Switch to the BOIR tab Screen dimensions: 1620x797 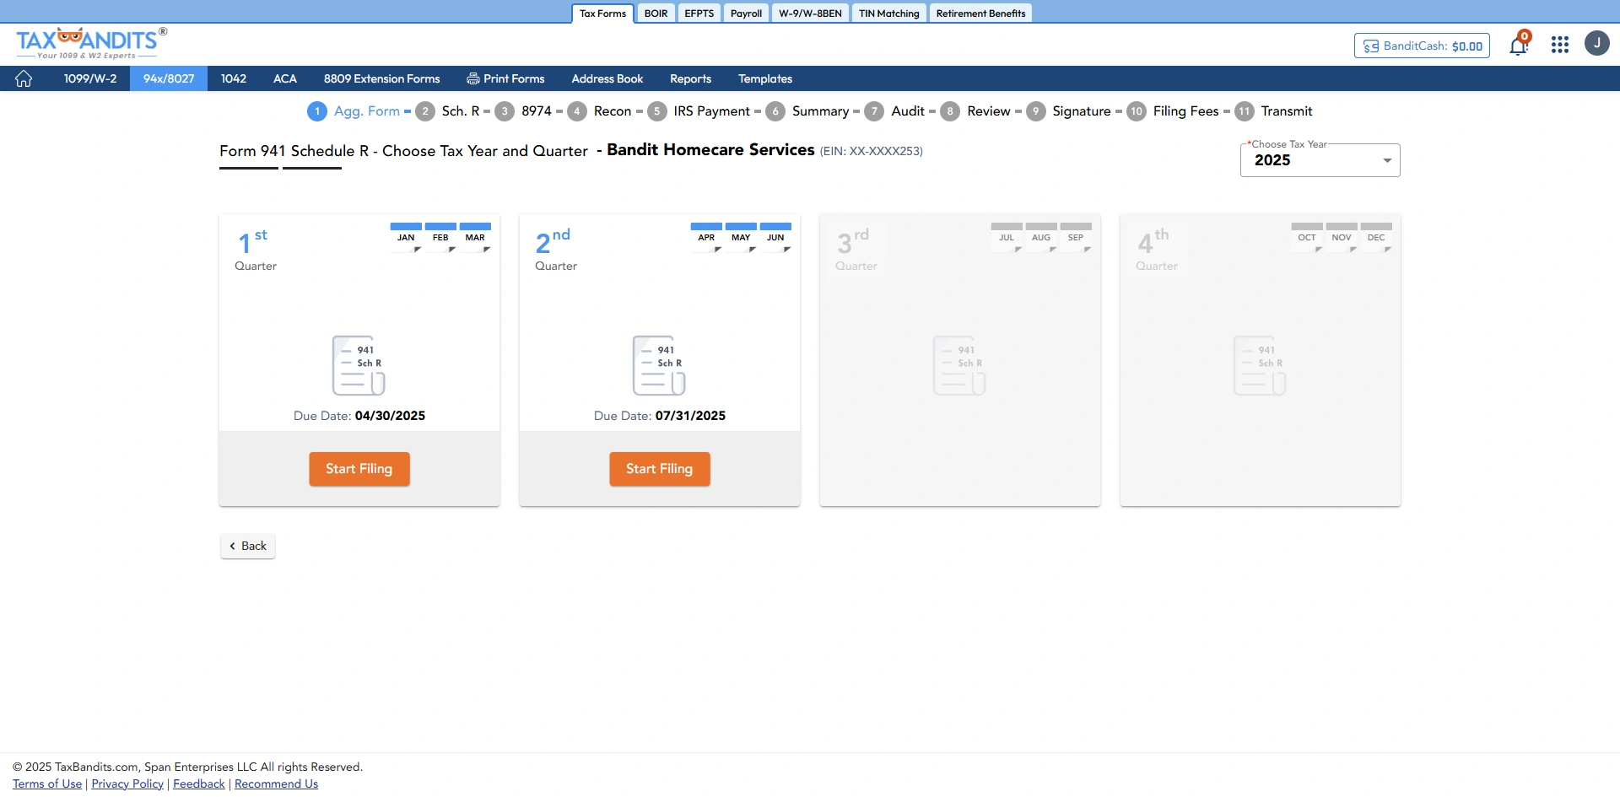click(656, 13)
